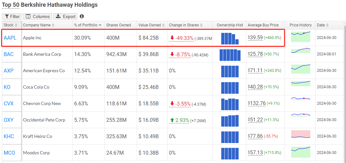Click the red down arrow in BAC row
This screenshot has width=346, height=163.
pyautogui.click(x=172, y=54)
